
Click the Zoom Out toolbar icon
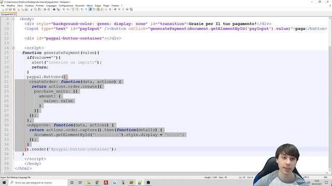[68, 9]
